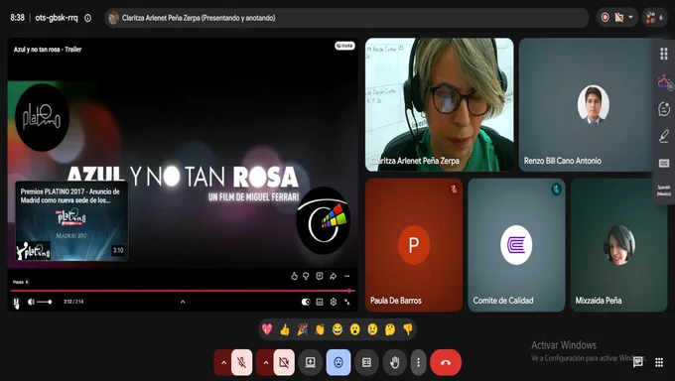Send the thinking face reaction

pos(390,329)
